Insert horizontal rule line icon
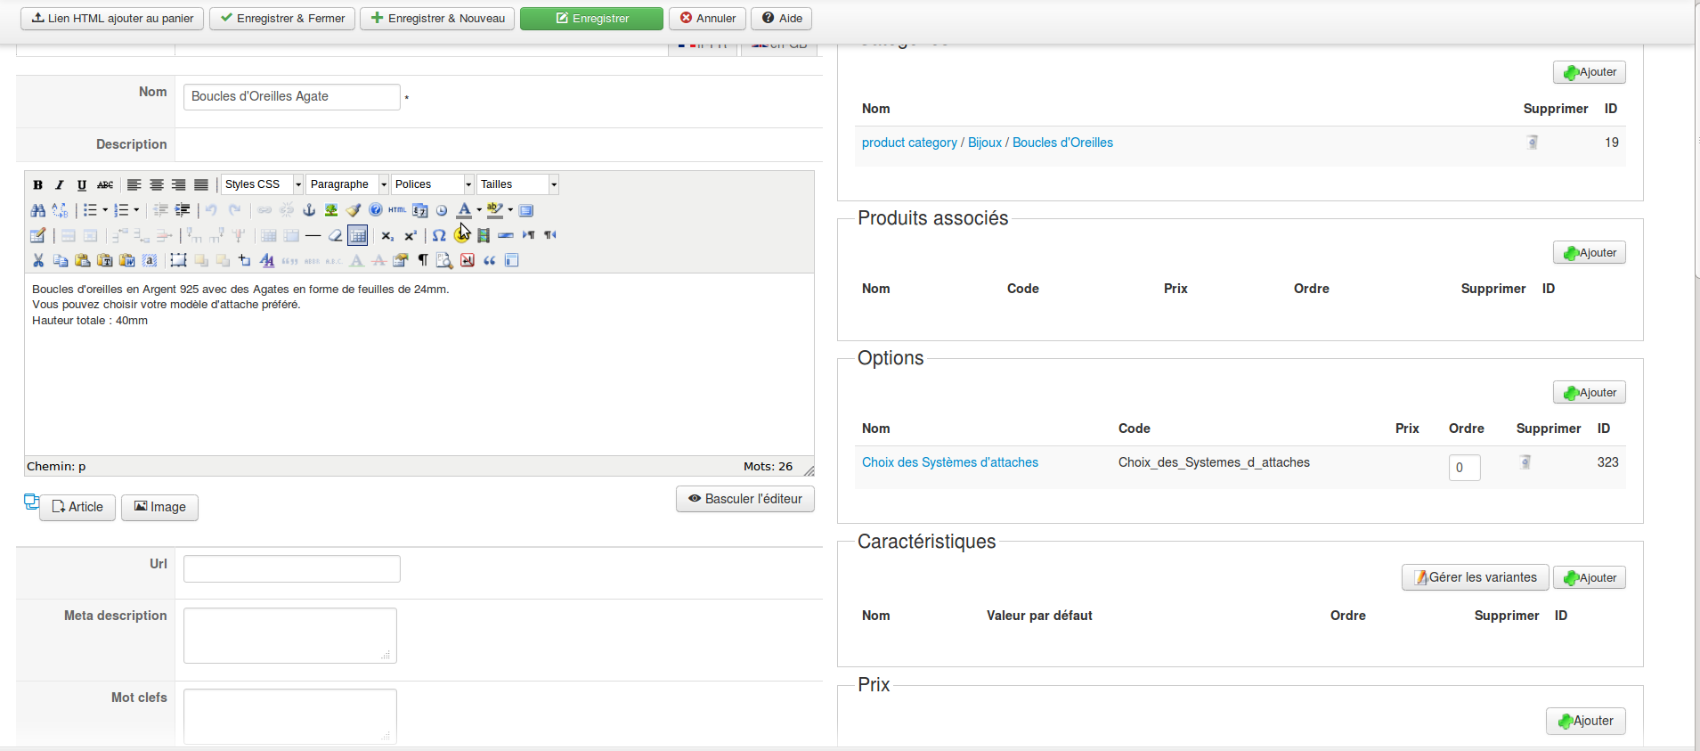The height and width of the screenshot is (751, 1700). [313, 235]
